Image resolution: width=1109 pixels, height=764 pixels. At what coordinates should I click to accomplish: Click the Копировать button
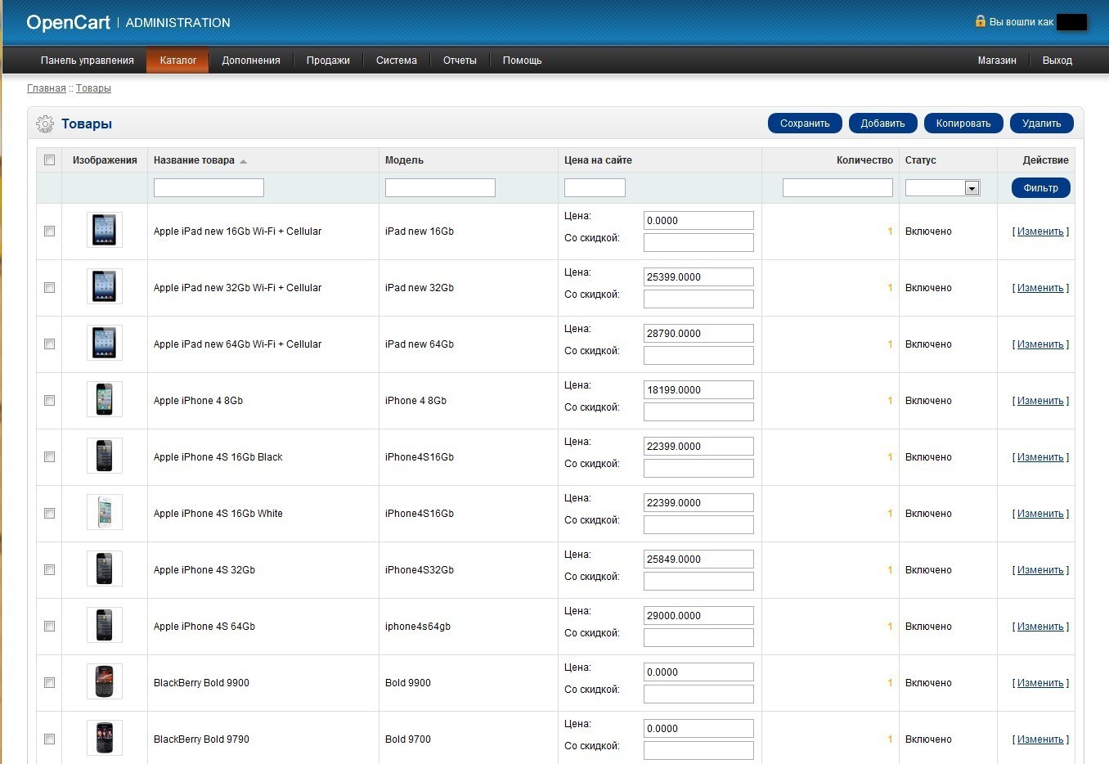(963, 124)
